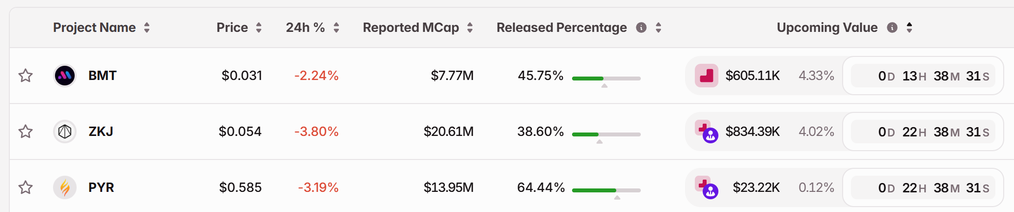Sort by Price using the sort arrows
The width and height of the screenshot is (1014, 212).
click(x=259, y=27)
